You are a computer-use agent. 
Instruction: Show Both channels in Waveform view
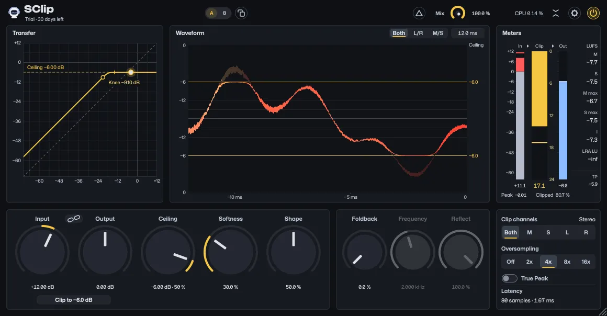pyautogui.click(x=399, y=33)
